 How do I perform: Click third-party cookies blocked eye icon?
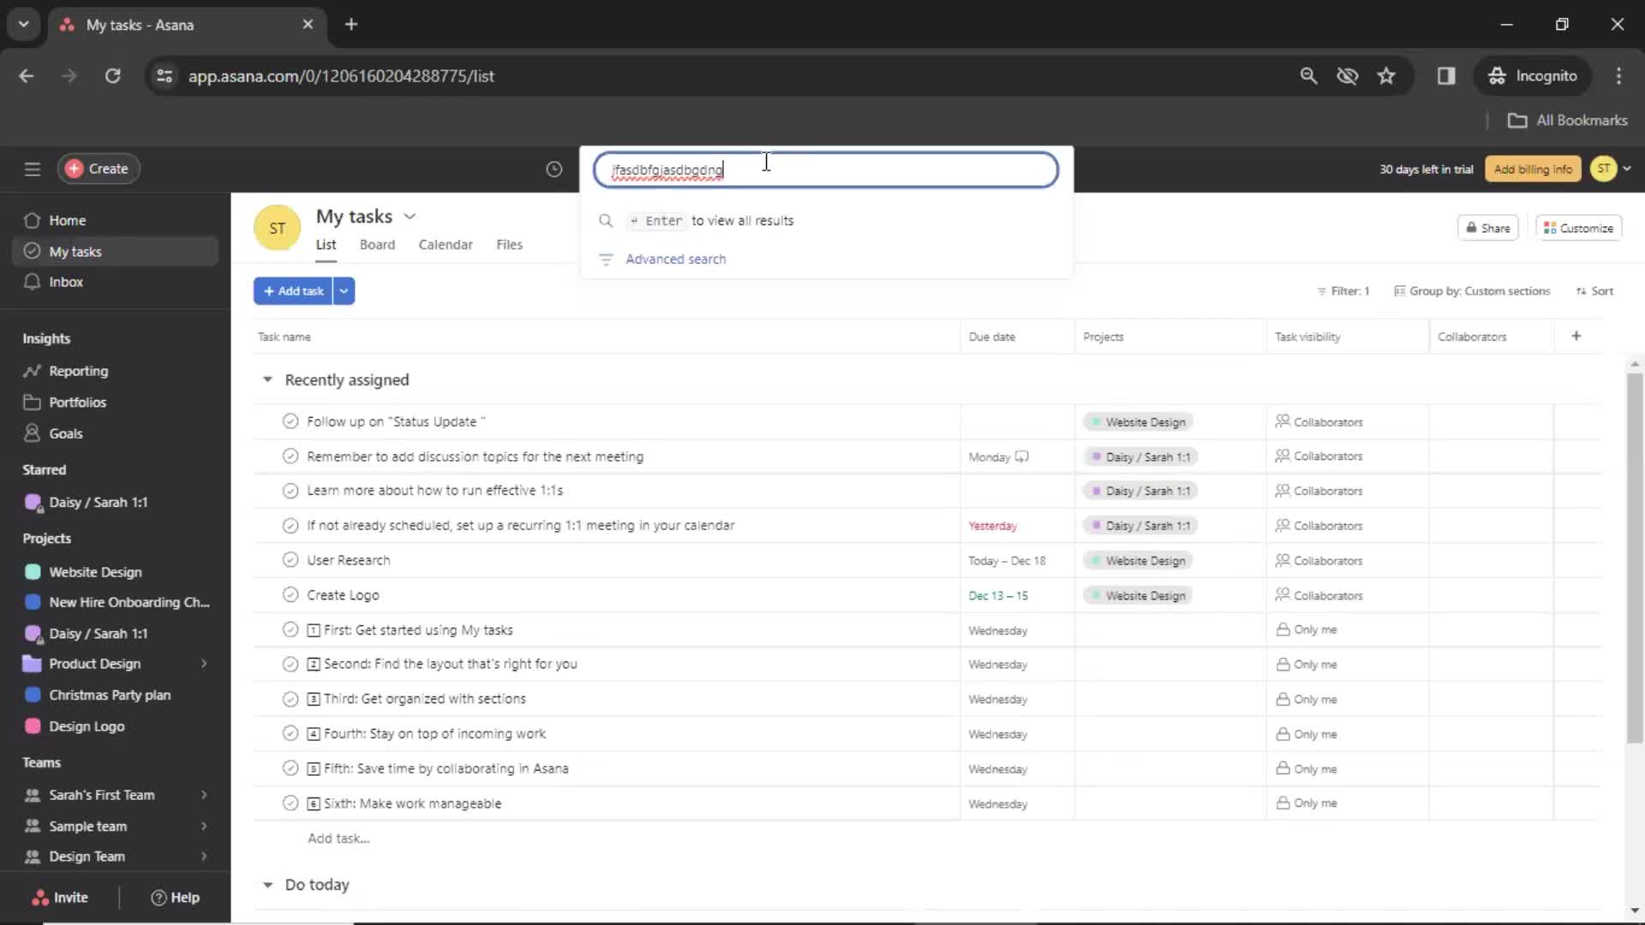click(1348, 76)
